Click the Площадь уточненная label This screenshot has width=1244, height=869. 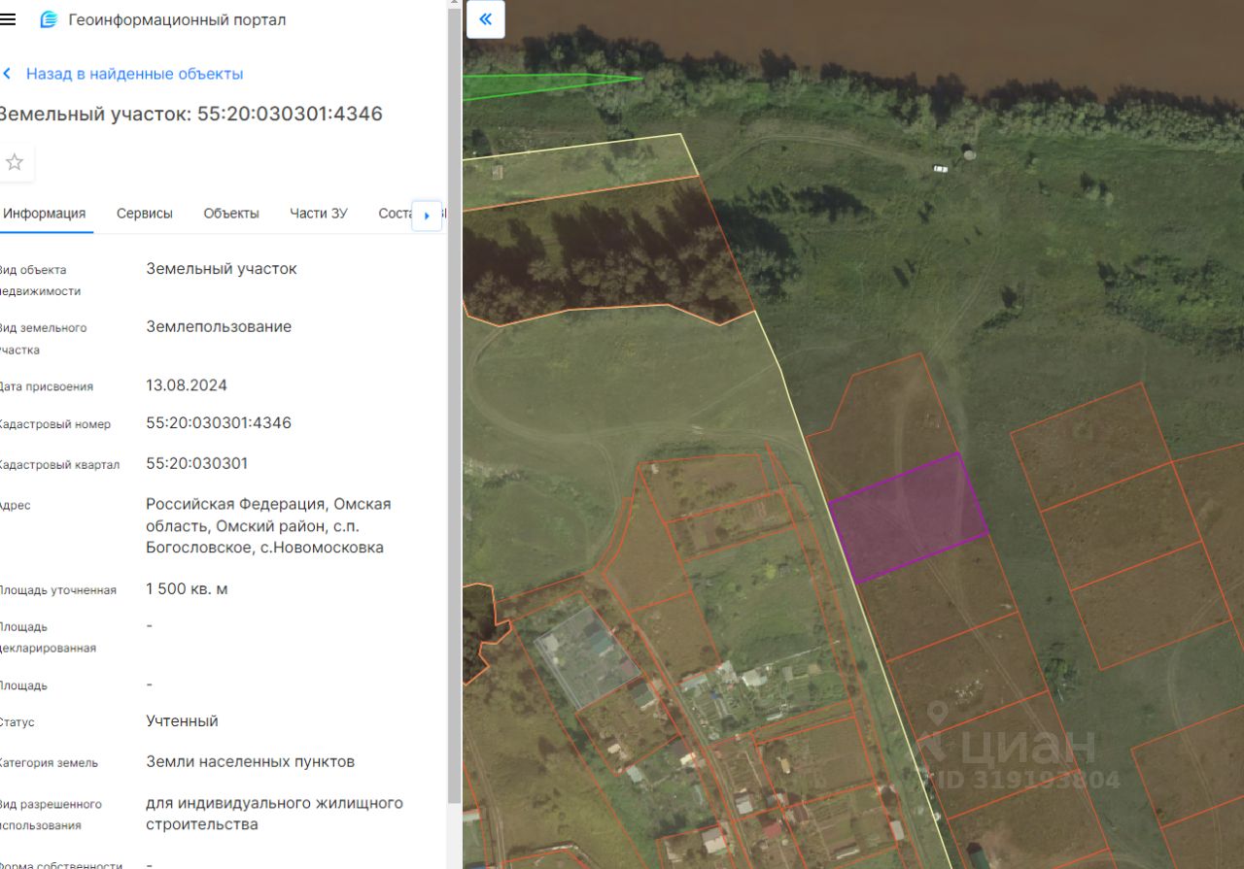(x=58, y=590)
